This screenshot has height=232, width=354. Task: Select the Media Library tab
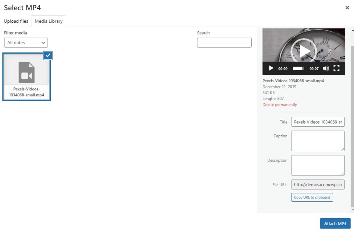(x=48, y=21)
